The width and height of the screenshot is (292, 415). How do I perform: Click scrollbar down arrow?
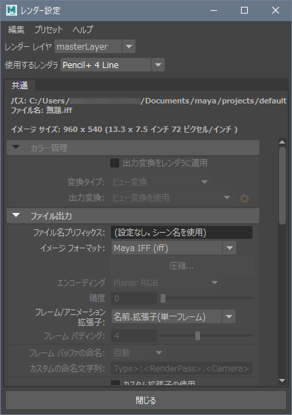(282, 380)
